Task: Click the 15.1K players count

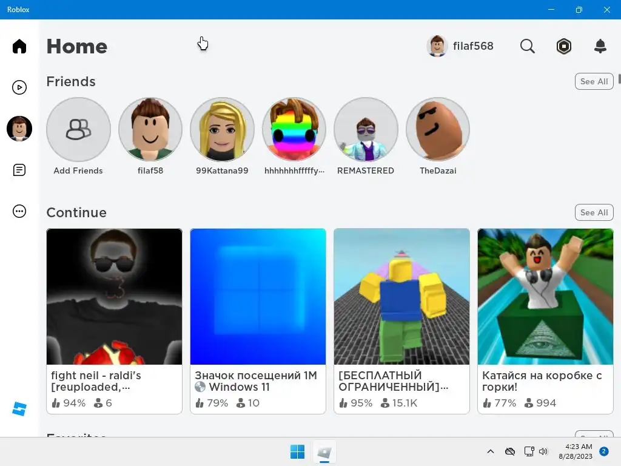Action: pos(404,403)
